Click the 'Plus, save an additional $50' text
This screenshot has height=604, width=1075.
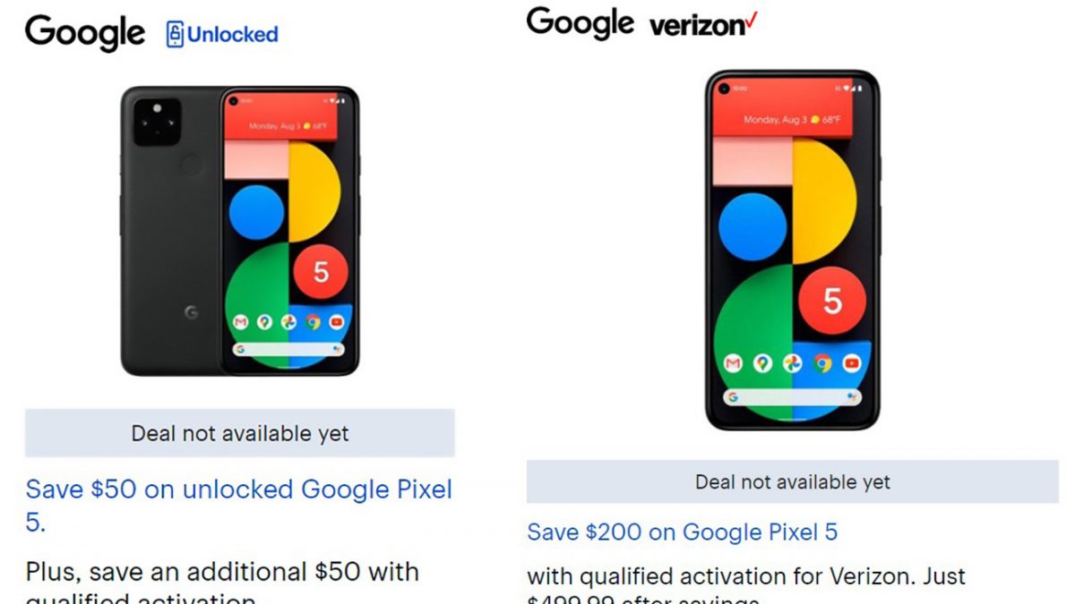(222, 572)
